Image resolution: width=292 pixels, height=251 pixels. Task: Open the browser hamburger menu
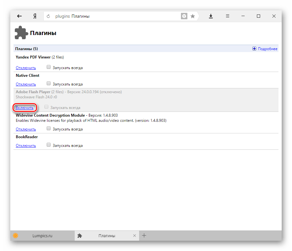[x=227, y=16]
